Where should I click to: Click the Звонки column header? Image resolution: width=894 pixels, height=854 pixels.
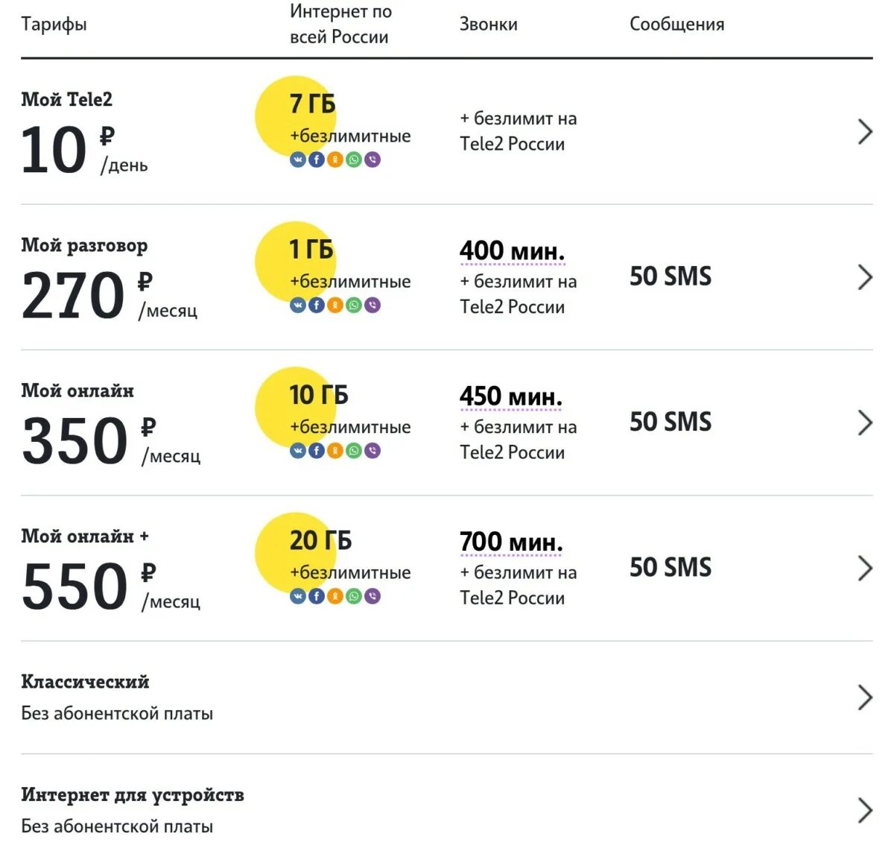point(488,25)
